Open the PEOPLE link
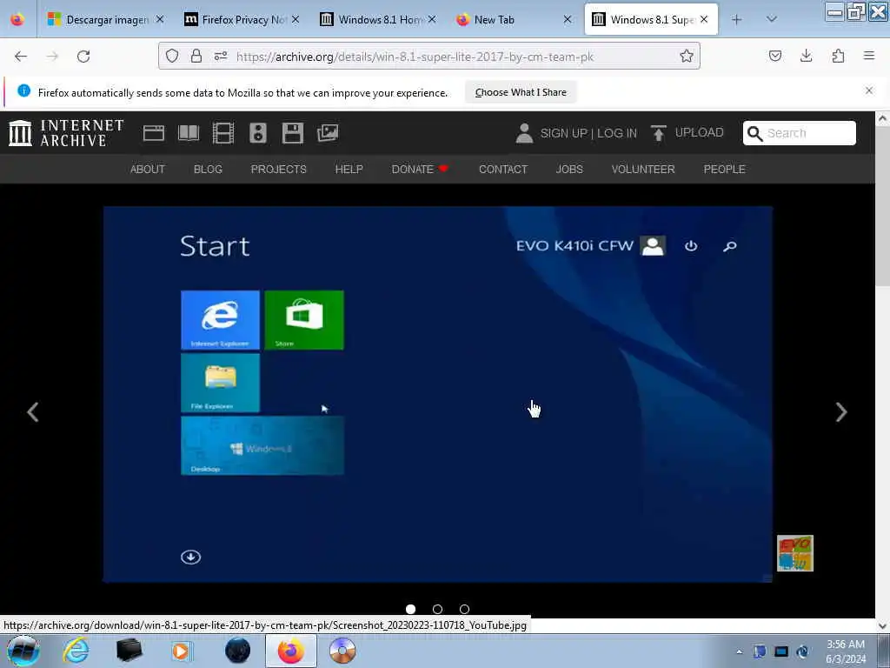 (x=724, y=170)
